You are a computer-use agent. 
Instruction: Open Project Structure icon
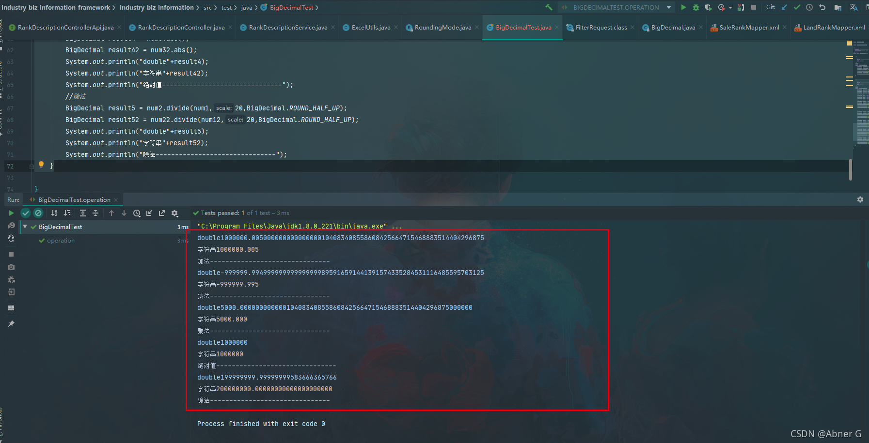pyautogui.click(x=837, y=7)
